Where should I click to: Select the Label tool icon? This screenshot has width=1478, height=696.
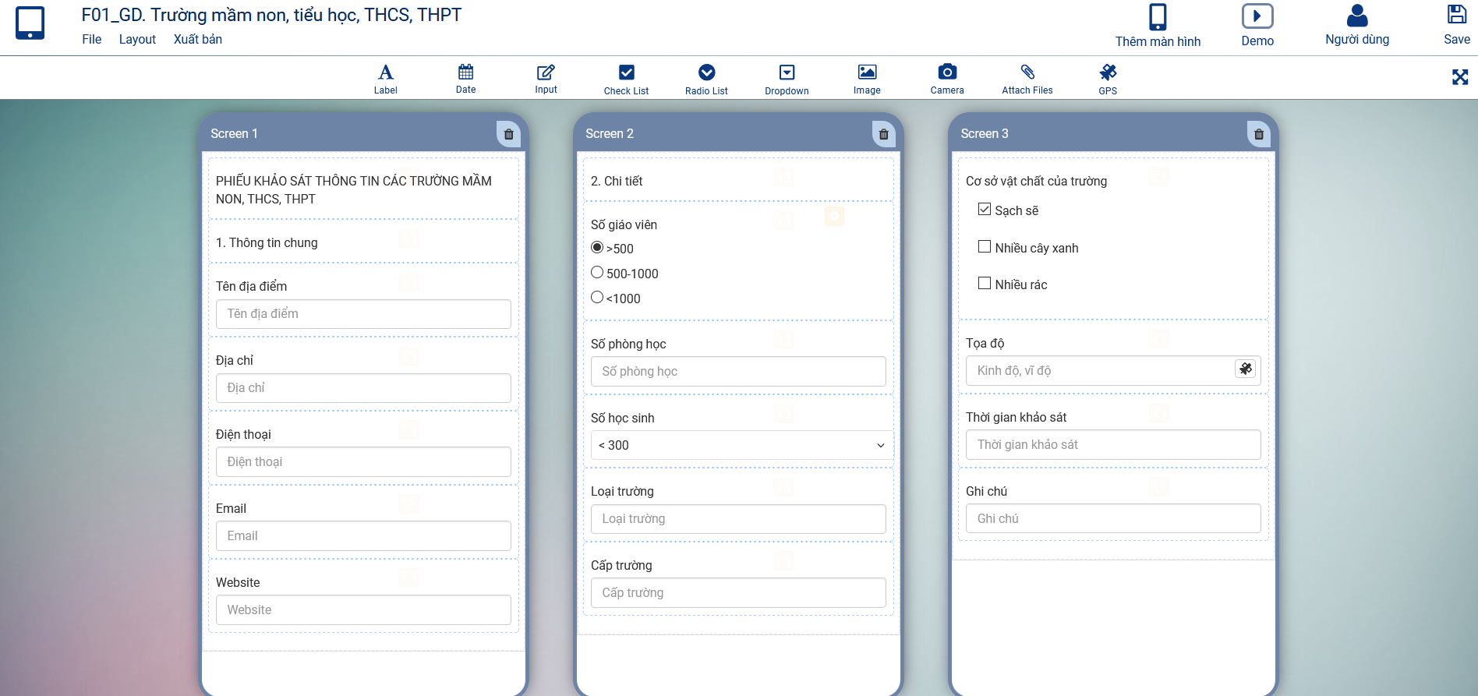(385, 79)
